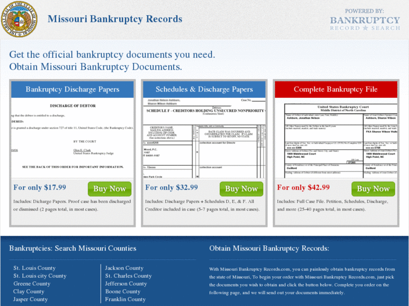Screen dimensions: 409x306
Task: Open the Franklin County link
Action: point(125,299)
